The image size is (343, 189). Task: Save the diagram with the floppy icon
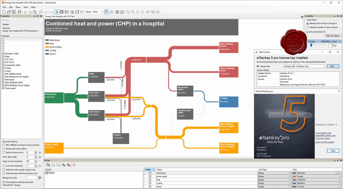click(x=13, y=12)
